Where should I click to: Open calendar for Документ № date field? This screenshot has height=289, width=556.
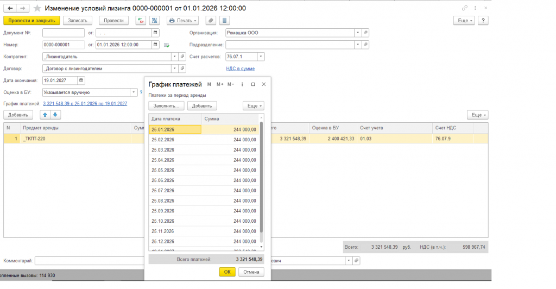tap(155, 33)
